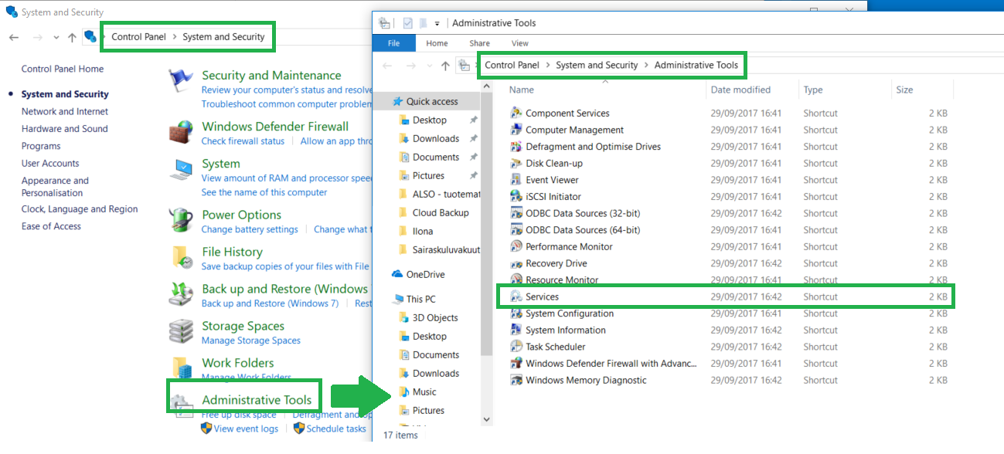
Task: Click the Defragment and Optimise Drives icon
Action: pyautogui.click(x=516, y=147)
